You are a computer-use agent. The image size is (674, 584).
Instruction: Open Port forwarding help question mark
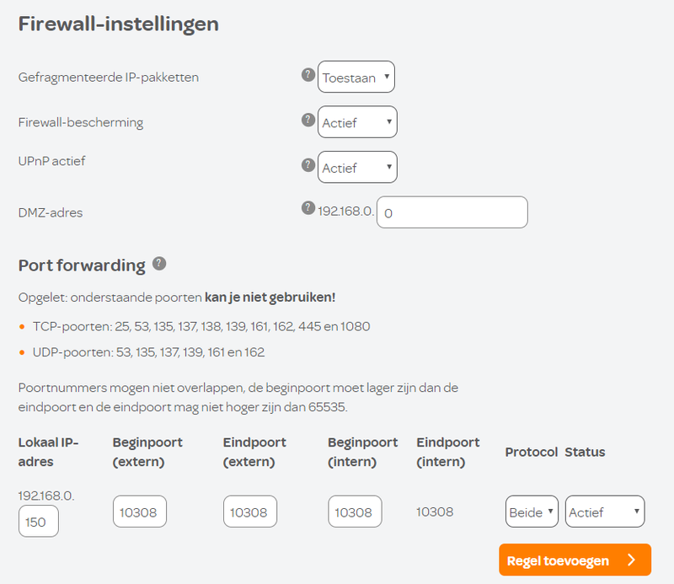coord(158,264)
